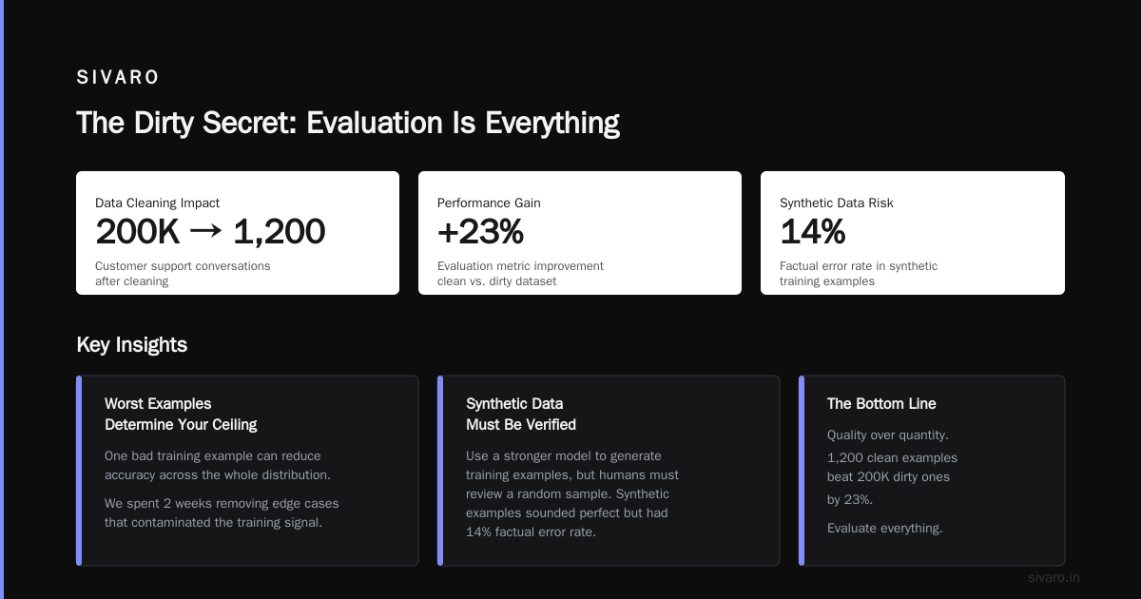Click the '+23%' figure
The height and width of the screenshot is (599, 1141).
(x=481, y=232)
